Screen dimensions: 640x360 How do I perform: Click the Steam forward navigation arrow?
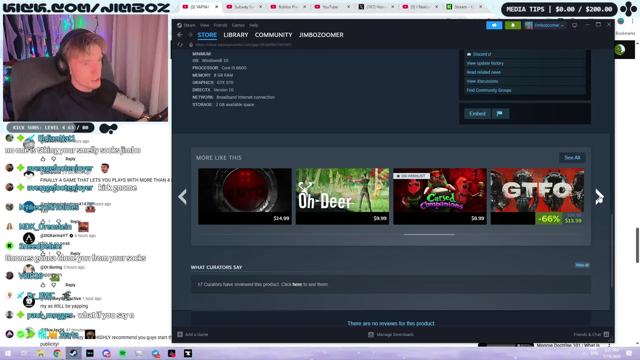coord(190,35)
